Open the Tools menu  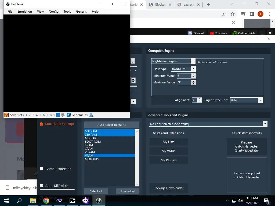click(67, 11)
